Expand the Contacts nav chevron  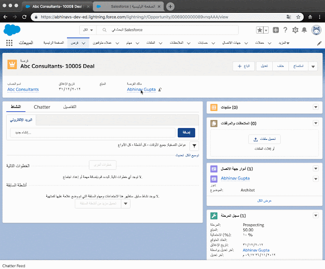click(x=246, y=43)
